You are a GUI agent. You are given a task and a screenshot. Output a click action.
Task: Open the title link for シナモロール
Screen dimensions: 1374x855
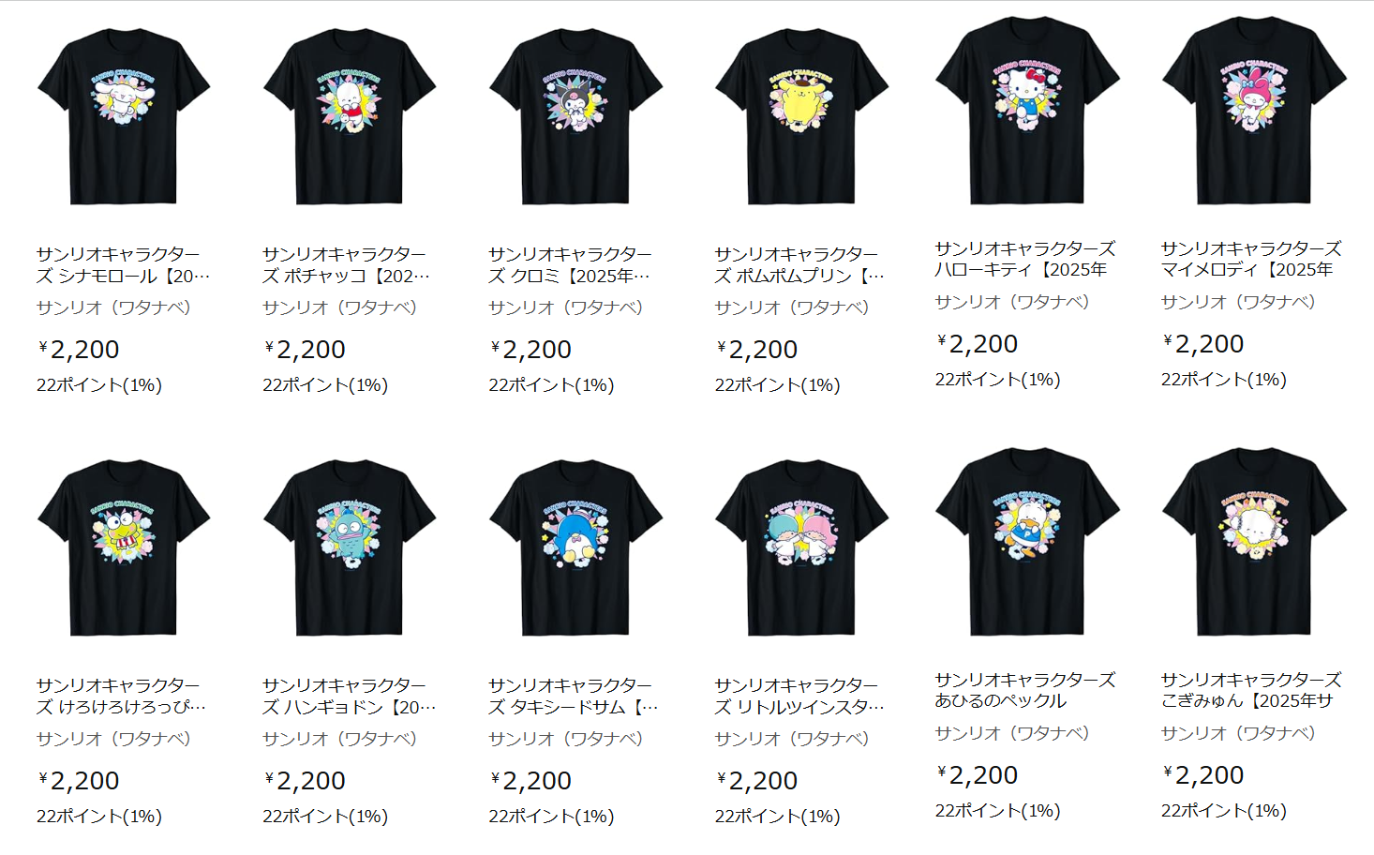[x=123, y=265]
